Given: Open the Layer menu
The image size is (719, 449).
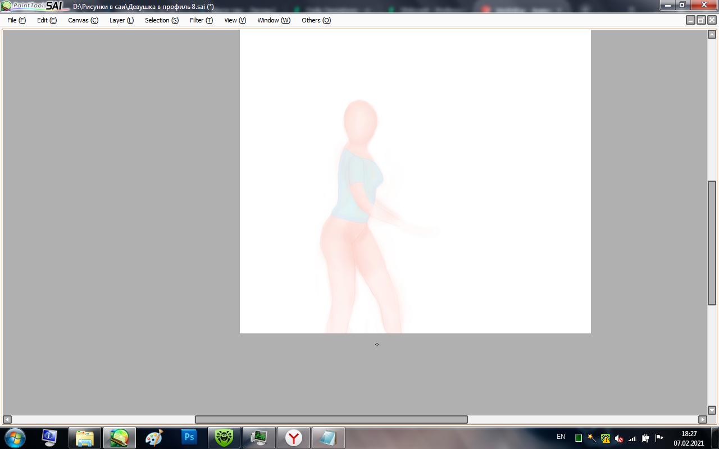Looking at the screenshot, I should pyautogui.click(x=121, y=20).
